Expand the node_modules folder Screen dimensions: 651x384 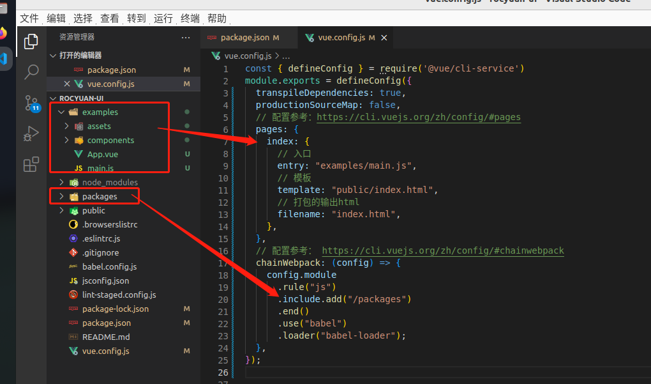(61, 182)
